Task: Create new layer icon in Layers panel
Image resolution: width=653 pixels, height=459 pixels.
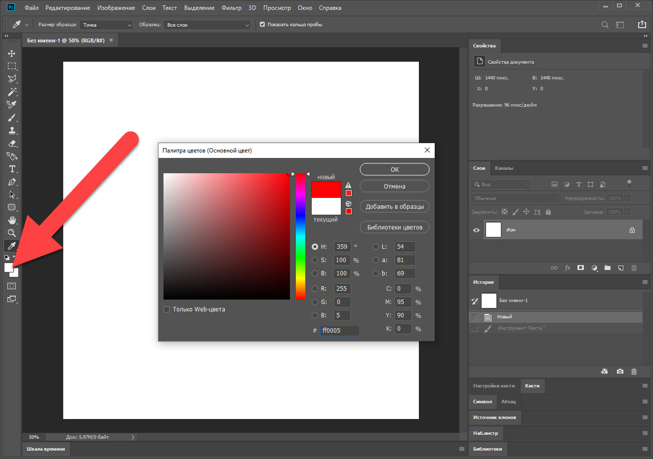Action: click(621, 268)
